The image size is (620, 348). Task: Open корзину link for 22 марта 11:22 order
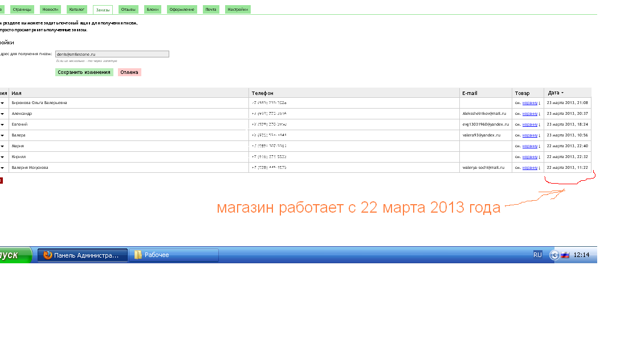[x=530, y=168]
